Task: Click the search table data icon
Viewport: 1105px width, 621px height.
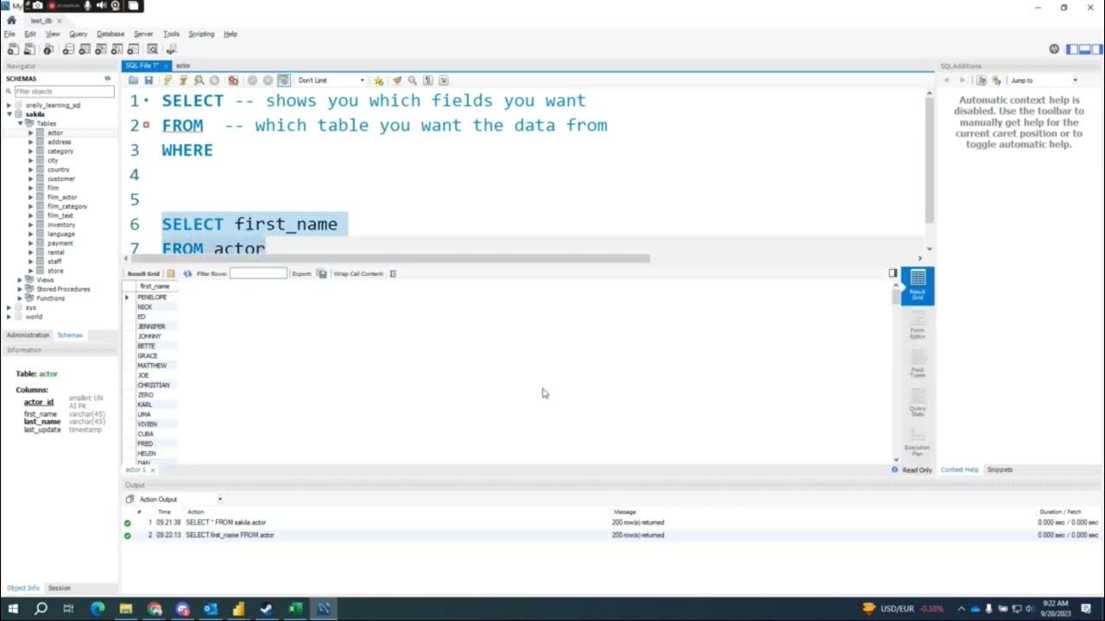Action: coord(152,49)
